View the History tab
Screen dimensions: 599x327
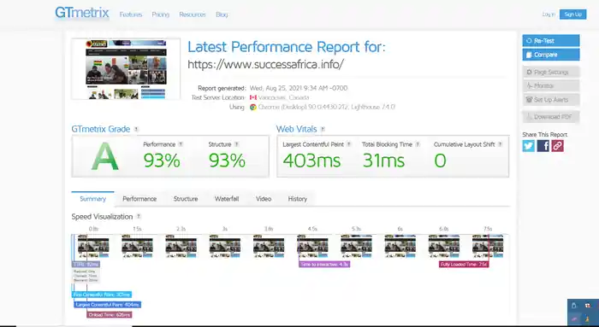click(298, 199)
